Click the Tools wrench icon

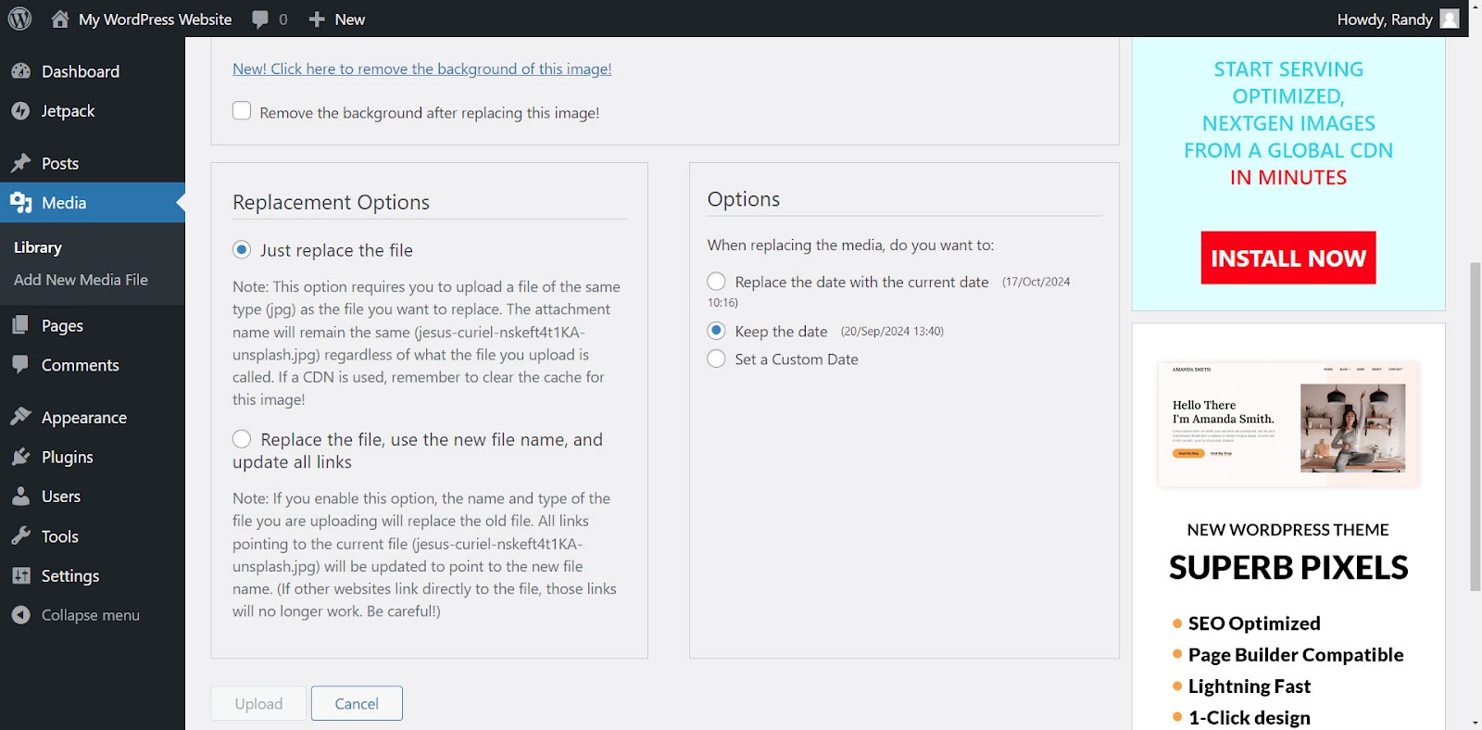[21, 535]
